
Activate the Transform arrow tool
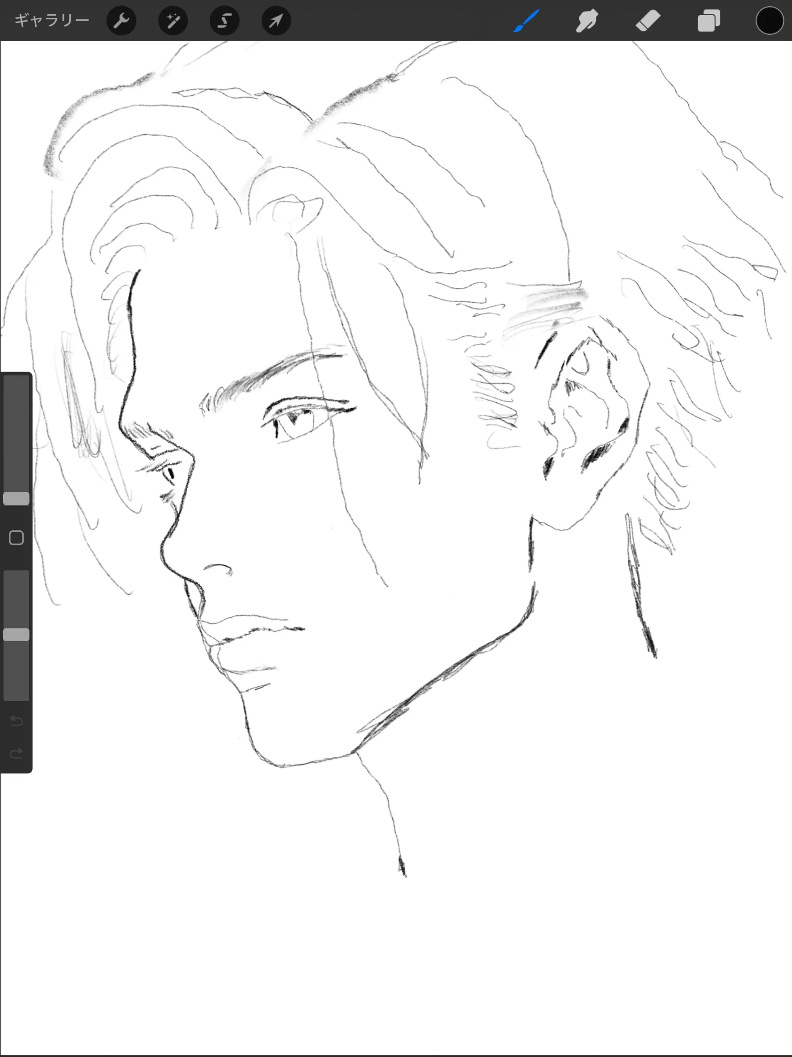[x=276, y=21]
